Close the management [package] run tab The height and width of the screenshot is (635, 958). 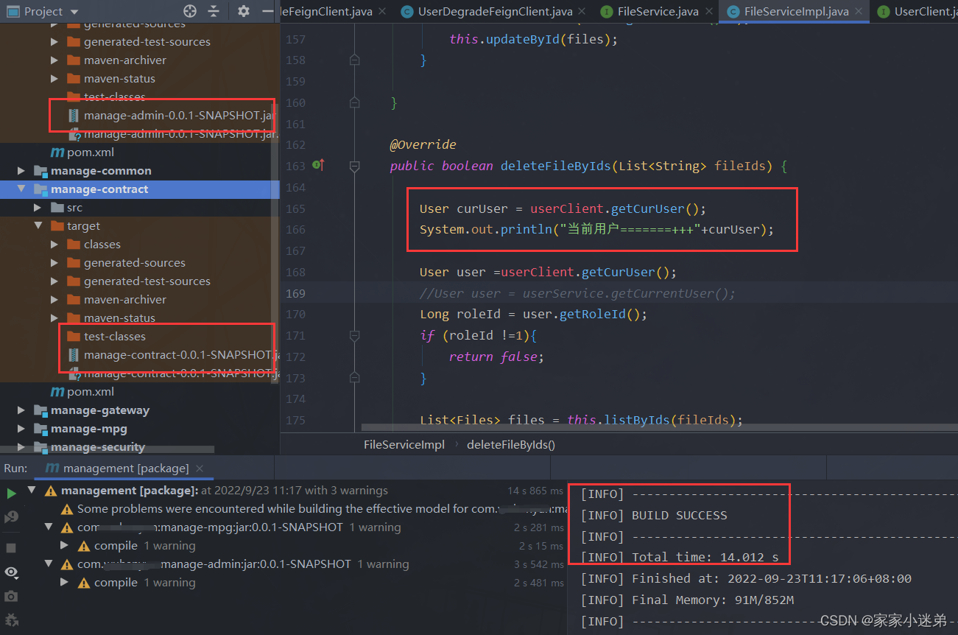click(x=199, y=469)
